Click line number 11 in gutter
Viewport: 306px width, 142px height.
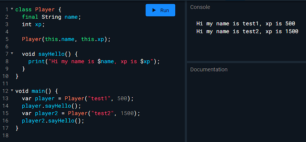(5, 83)
